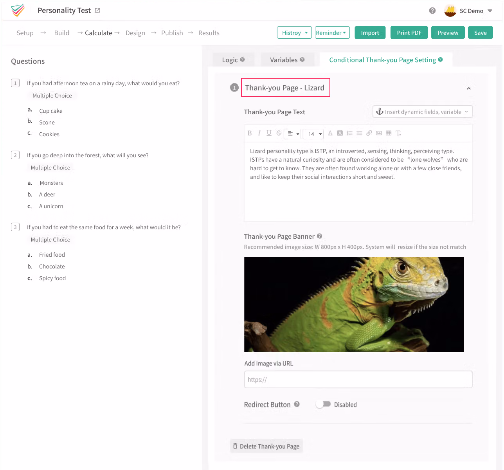Select question 3 same food text
This screenshot has height=470, width=504.
[x=104, y=227]
